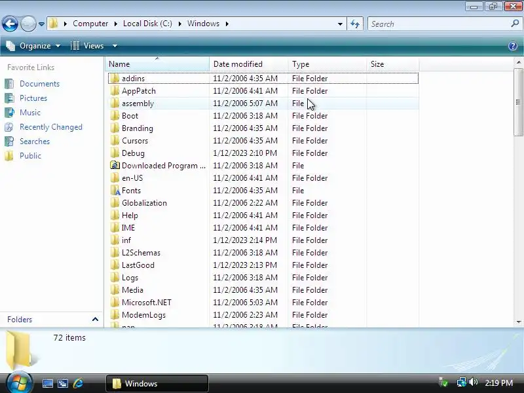Click the Microsoft.NET folder name
Viewport: 524px width, 393px height.
point(146,302)
